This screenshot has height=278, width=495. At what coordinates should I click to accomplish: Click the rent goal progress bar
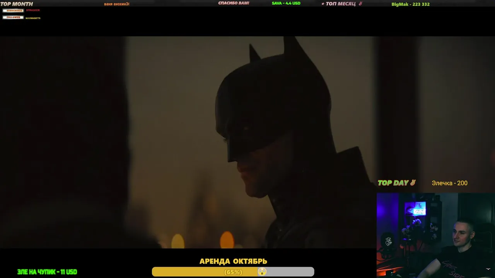tap(233, 272)
